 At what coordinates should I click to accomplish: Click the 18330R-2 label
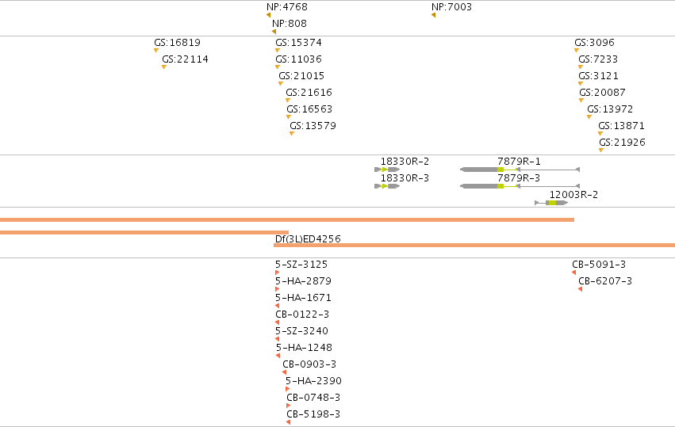pos(405,162)
